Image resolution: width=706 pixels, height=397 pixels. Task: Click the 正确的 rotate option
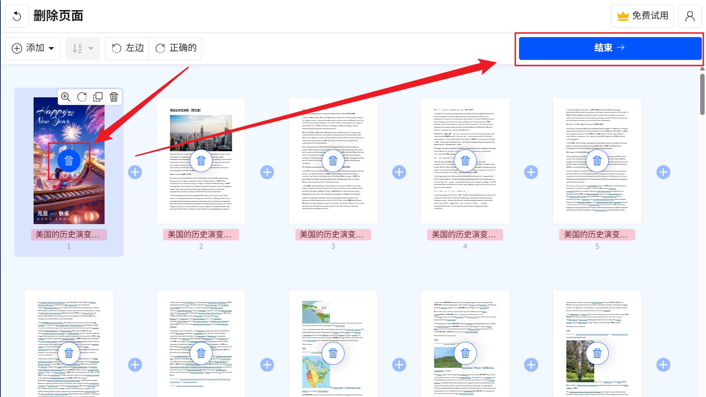176,48
